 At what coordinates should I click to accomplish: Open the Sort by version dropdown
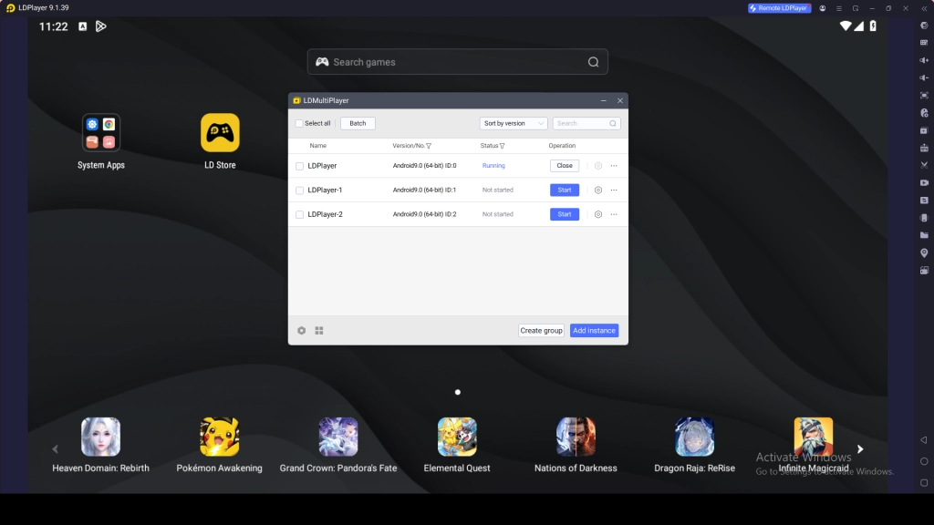click(514, 123)
